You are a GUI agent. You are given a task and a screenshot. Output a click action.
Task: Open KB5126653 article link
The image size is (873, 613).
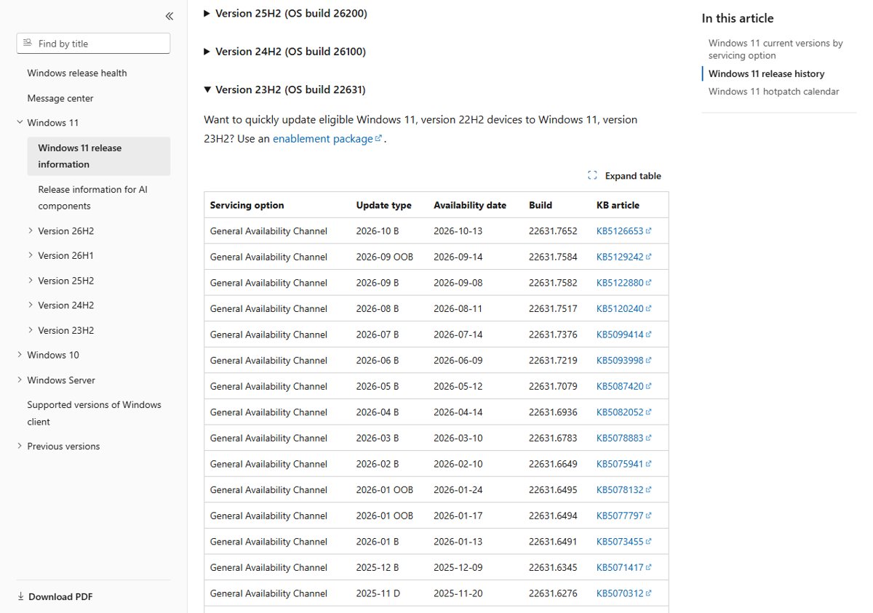point(620,231)
